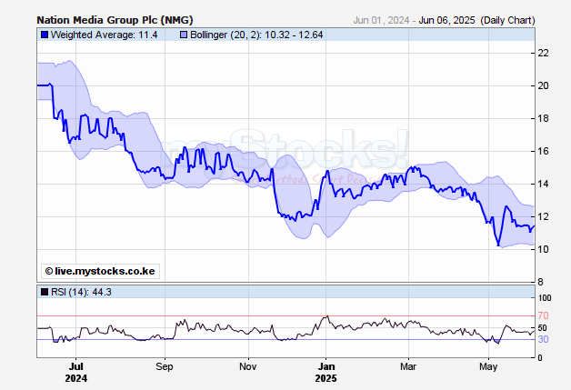Viewport: 571px width, 390px height.
Task: Click the 22 price axis label
Action: coord(544,53)
